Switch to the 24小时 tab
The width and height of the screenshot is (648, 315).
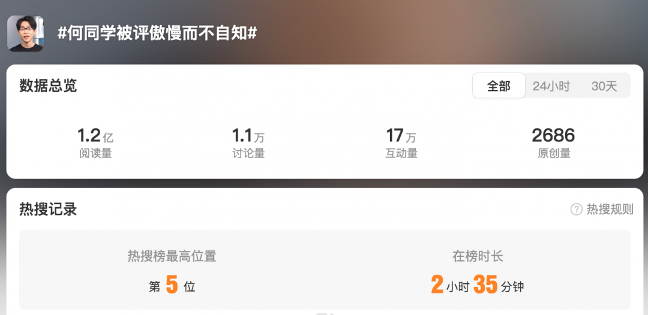[551, 86]
